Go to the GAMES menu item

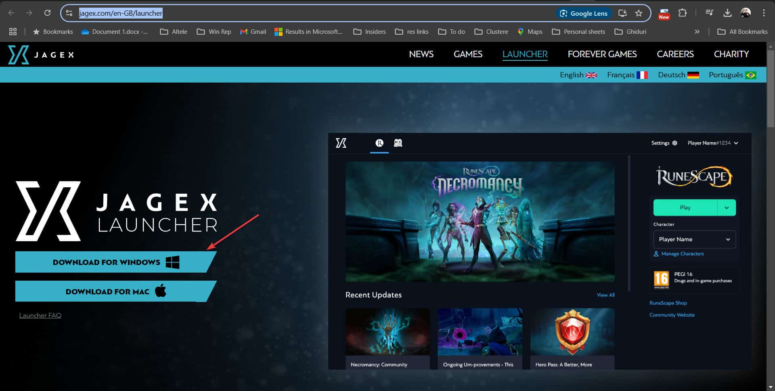[x=468, y=54]
